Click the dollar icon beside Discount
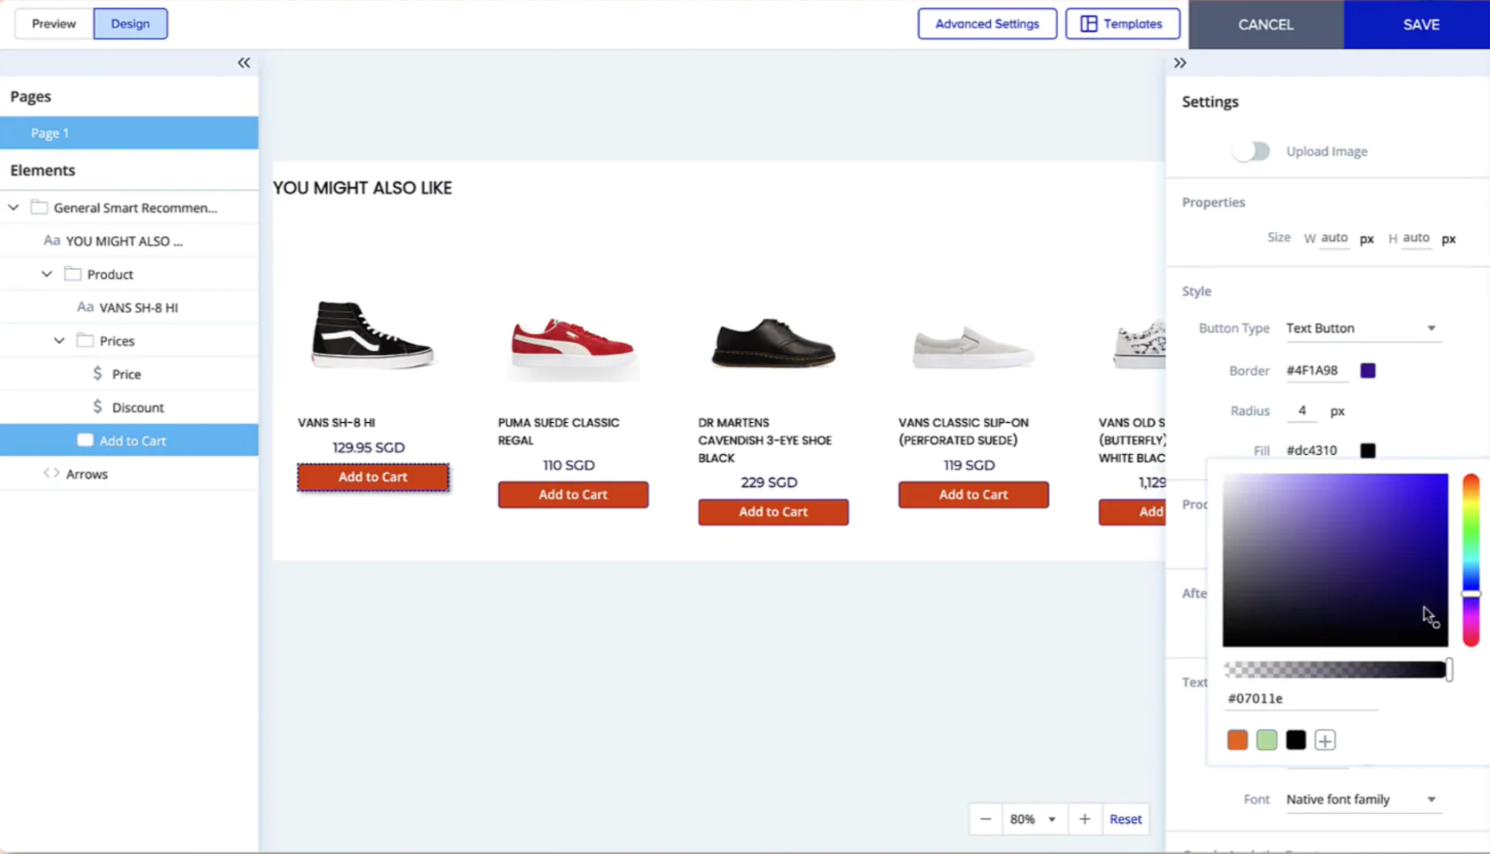The height and width of the screenshot is (854, 1490). tap(97, 407)
